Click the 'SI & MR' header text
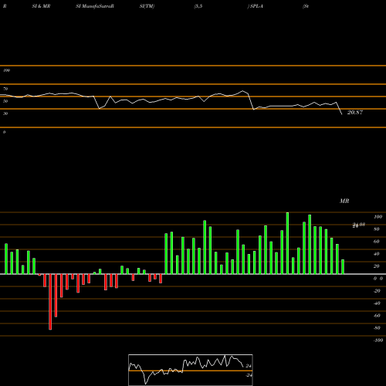This screenshot has width=386, height=386. (x=41, y=6)
